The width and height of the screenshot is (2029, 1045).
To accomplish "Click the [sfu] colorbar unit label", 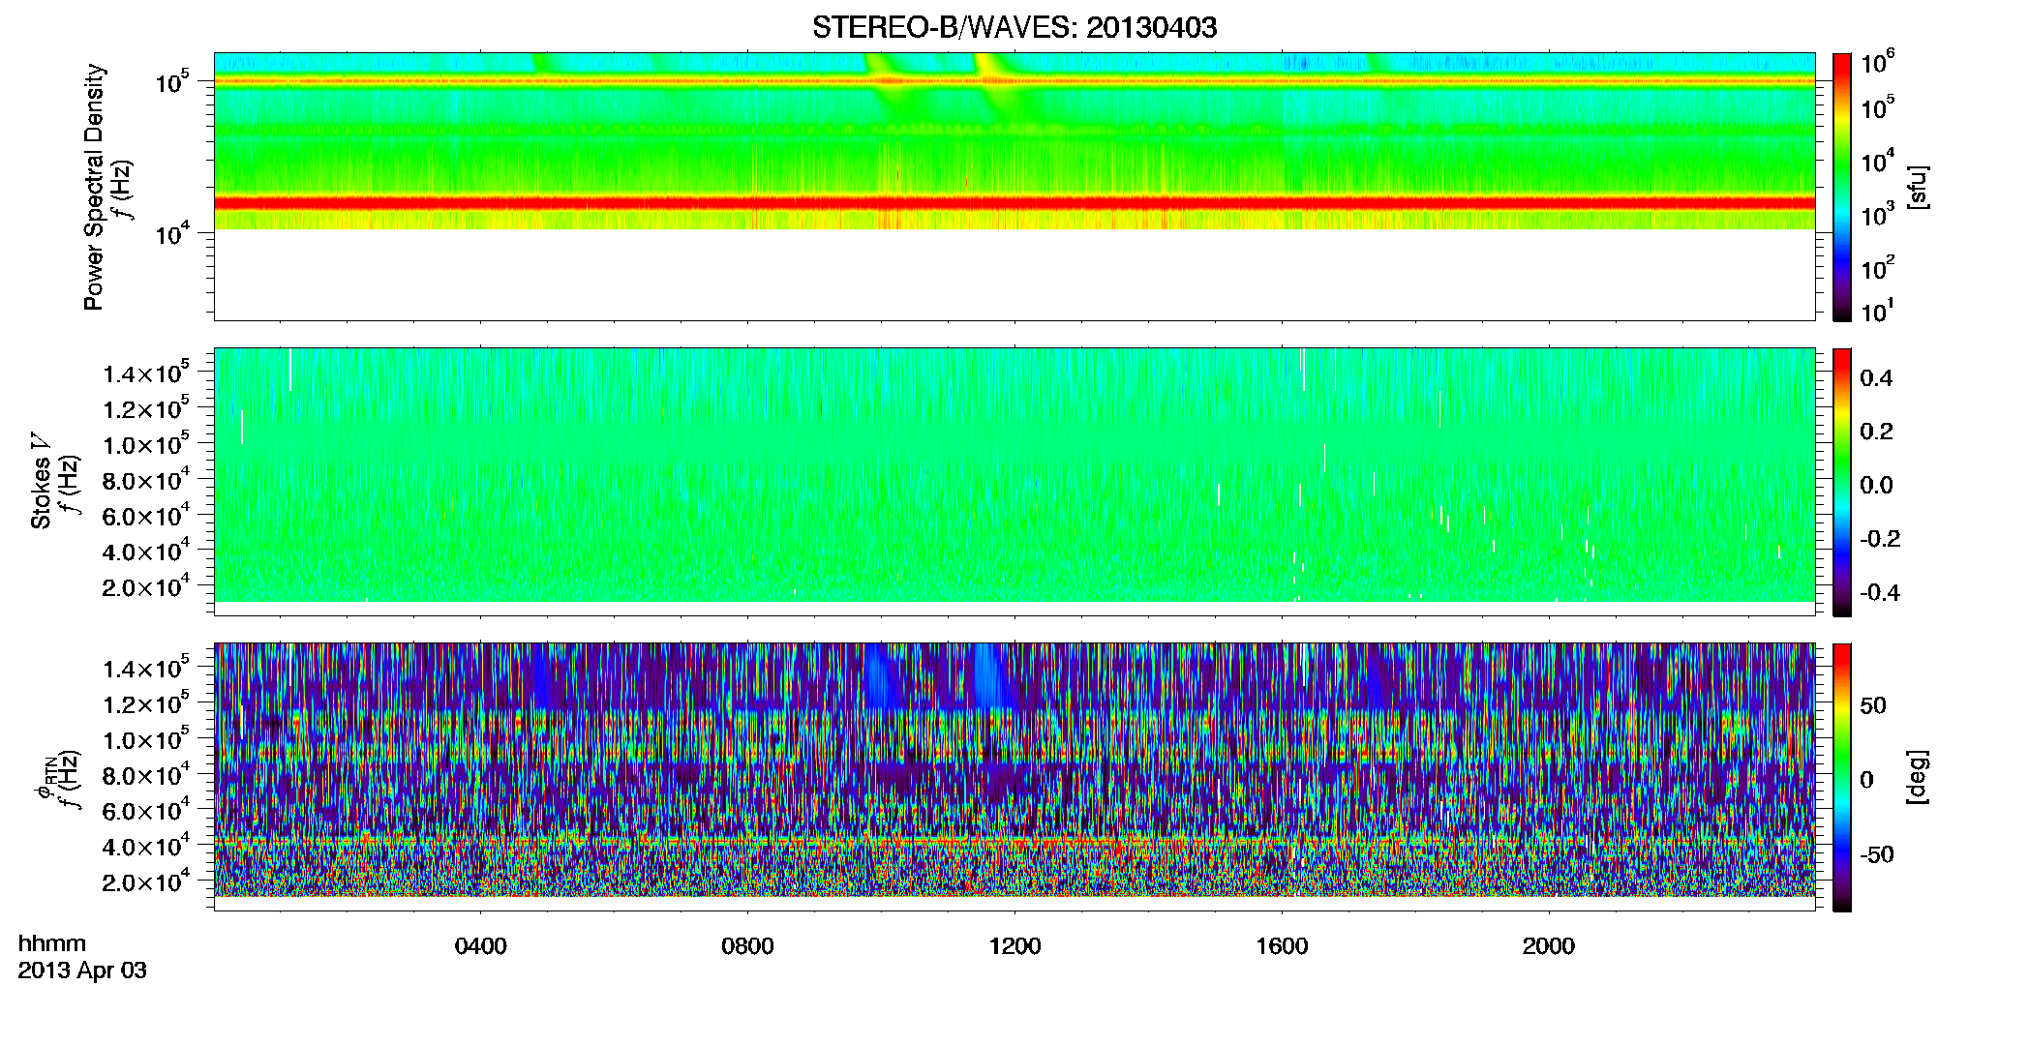I will (x=1917, y=188).
